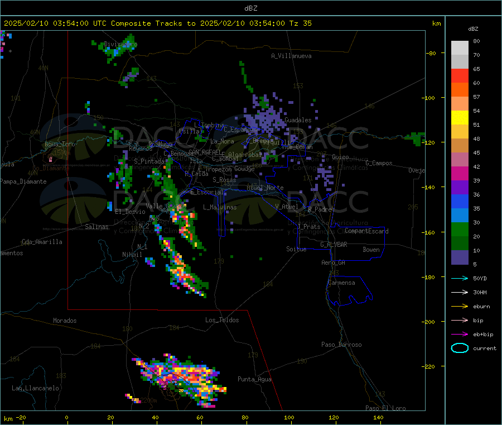Click the yellow eburn arrow in legend
Screen dimensions: 502x425
tap(460, 307)
